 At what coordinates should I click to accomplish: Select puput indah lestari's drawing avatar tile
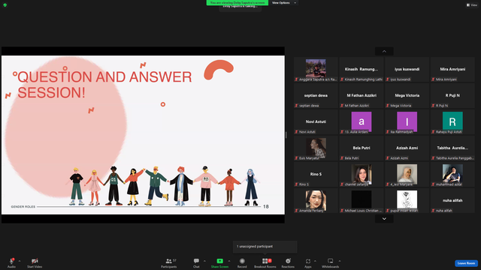click(x=407, y=201)
